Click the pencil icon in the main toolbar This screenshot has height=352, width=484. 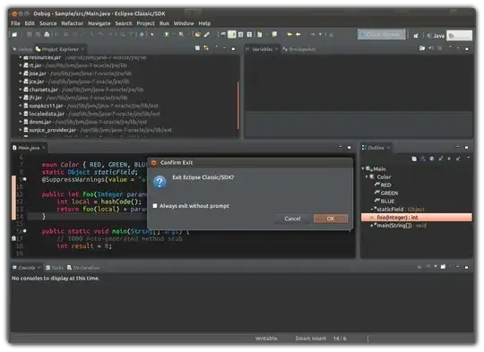pos(206,35)
